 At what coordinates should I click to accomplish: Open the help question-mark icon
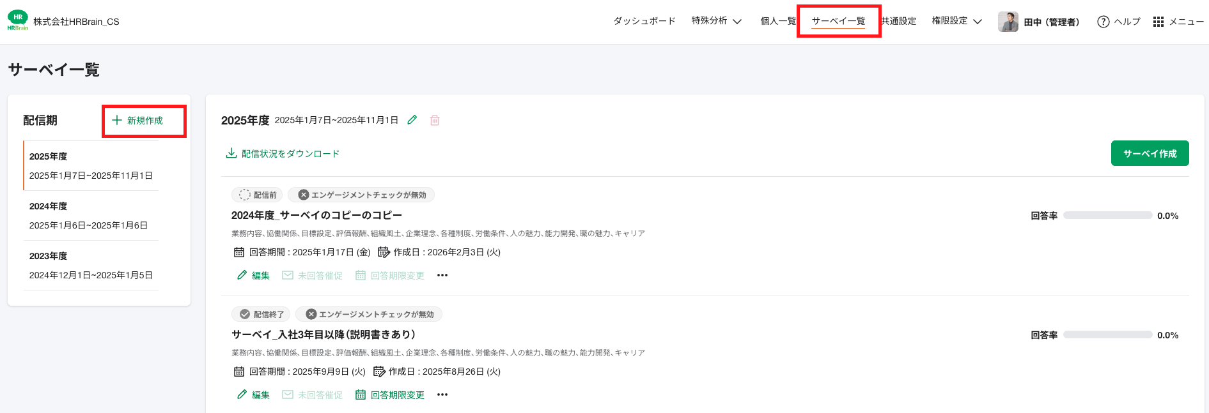(1103, 22)
